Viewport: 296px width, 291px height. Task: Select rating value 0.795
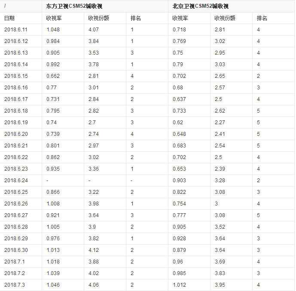coord(53,111)
